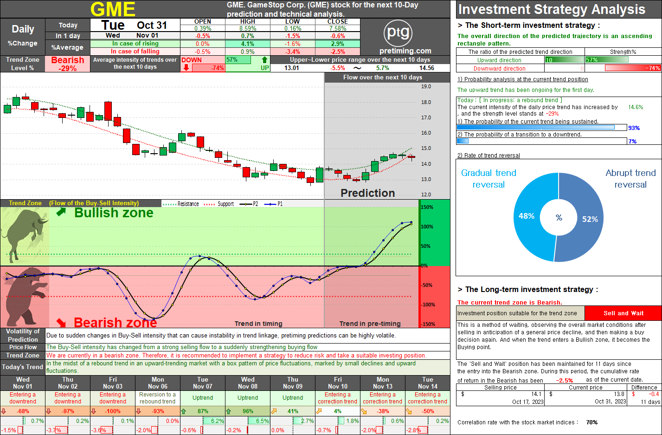The image size is (662, 435).
Task: Click the green up arrow beside 87%
Action: click(184, 411)
